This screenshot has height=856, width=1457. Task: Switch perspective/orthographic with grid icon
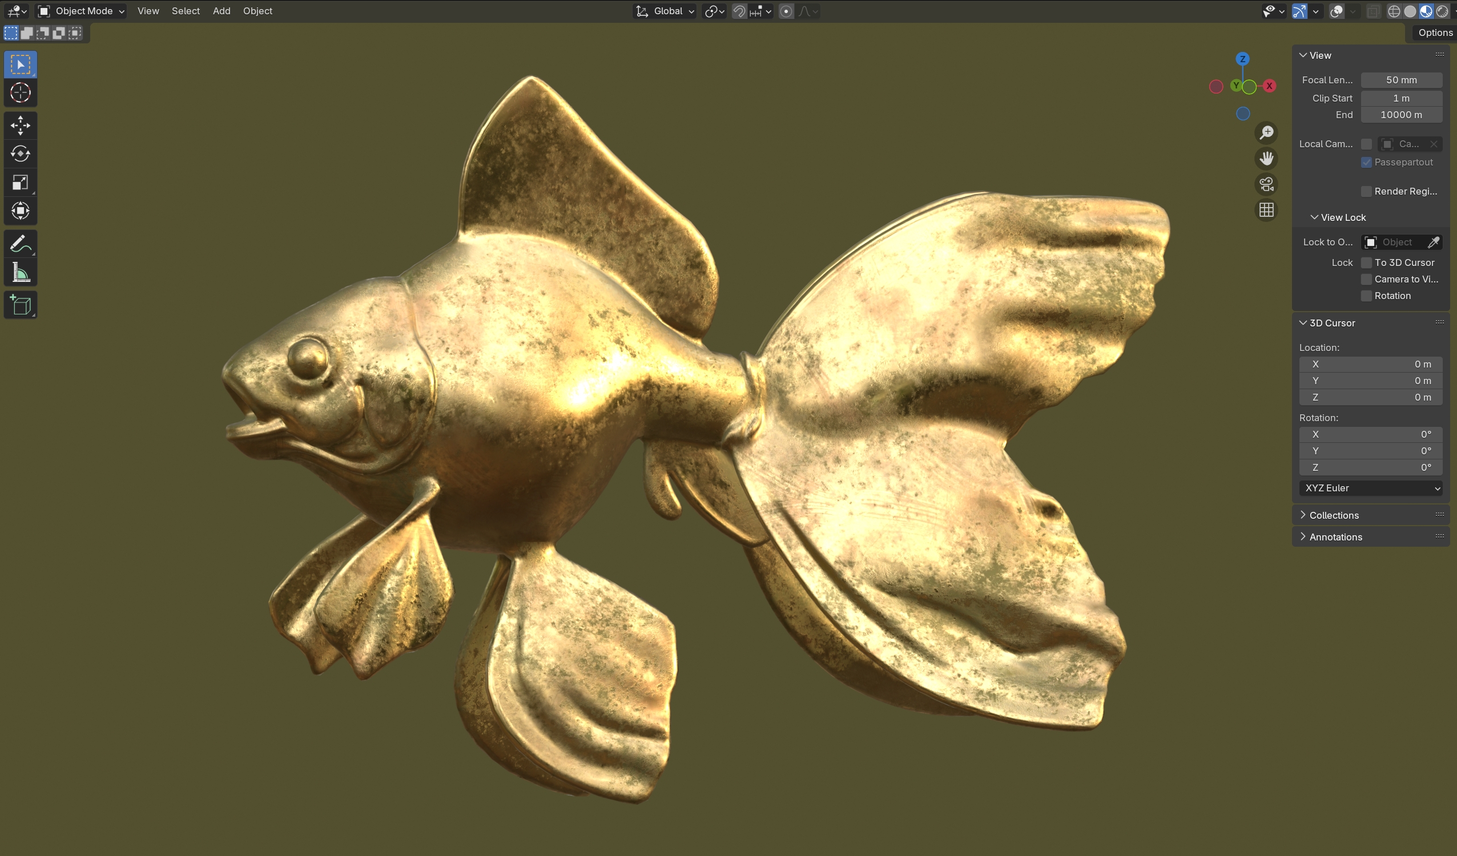click(x=1266, y=210)
